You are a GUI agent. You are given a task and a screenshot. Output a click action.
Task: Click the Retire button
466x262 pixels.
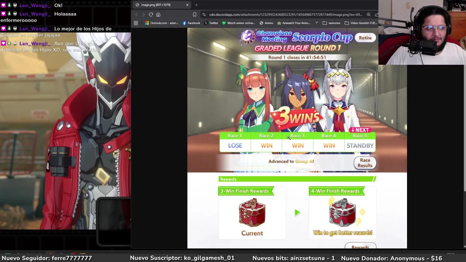(365, 38)
